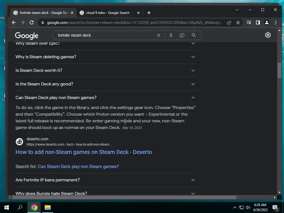Open Chrome three-dot menu
Image resolution: width=284 pixels, height=213 pixels.
[276, 22]
